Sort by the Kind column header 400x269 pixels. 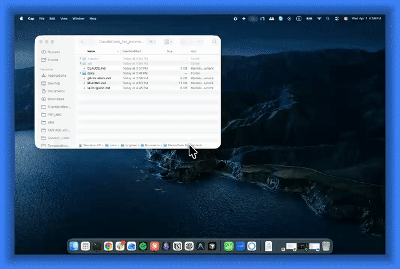(x=194, y=51)
